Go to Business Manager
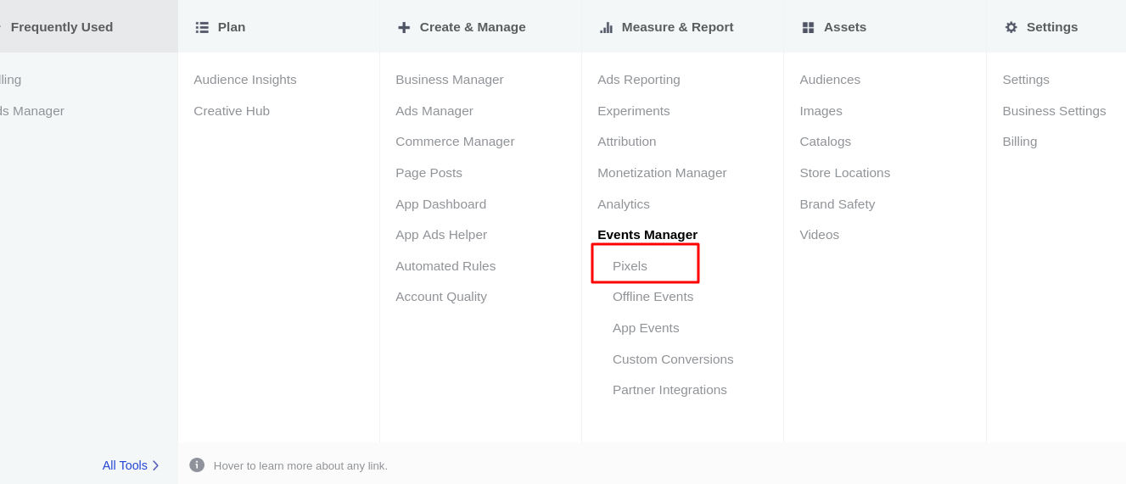The image size is (1126, 484). [450, 80]
